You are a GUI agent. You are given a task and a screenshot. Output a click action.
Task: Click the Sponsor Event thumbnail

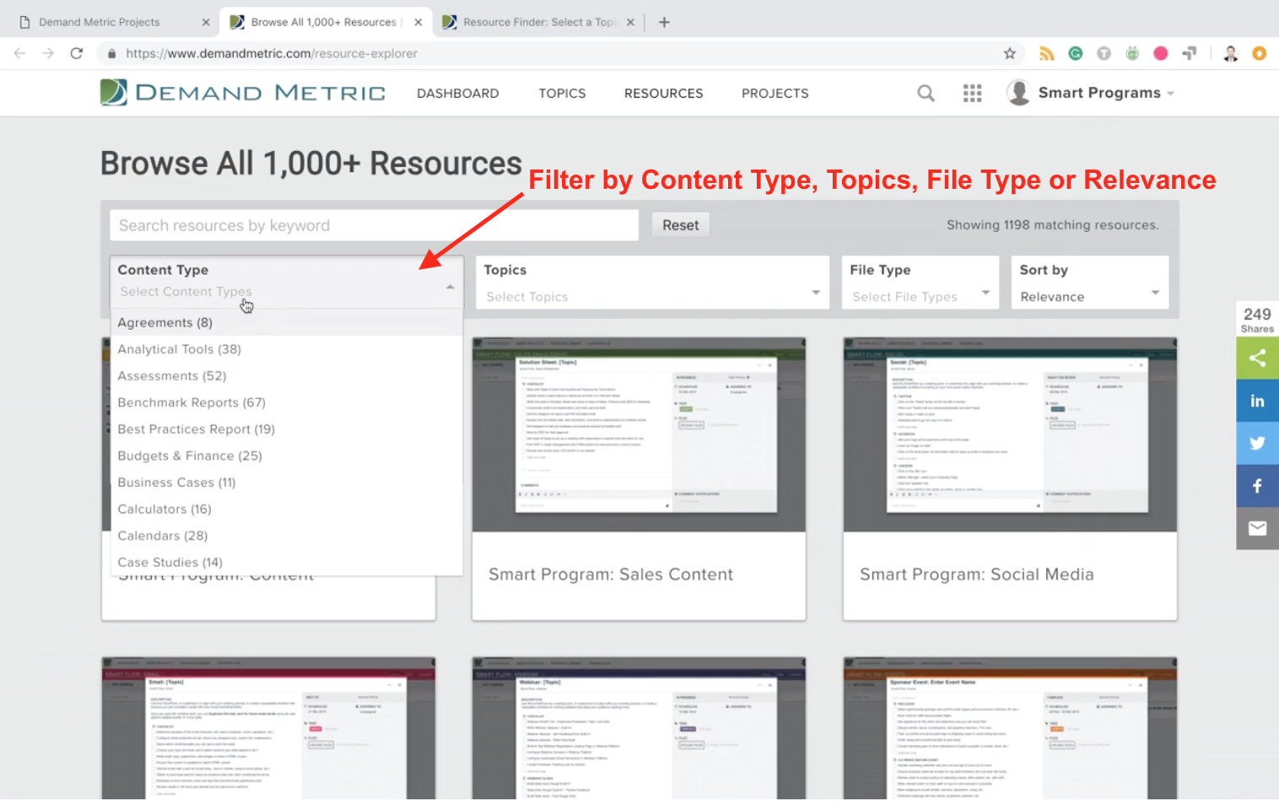click(1010, 728)
